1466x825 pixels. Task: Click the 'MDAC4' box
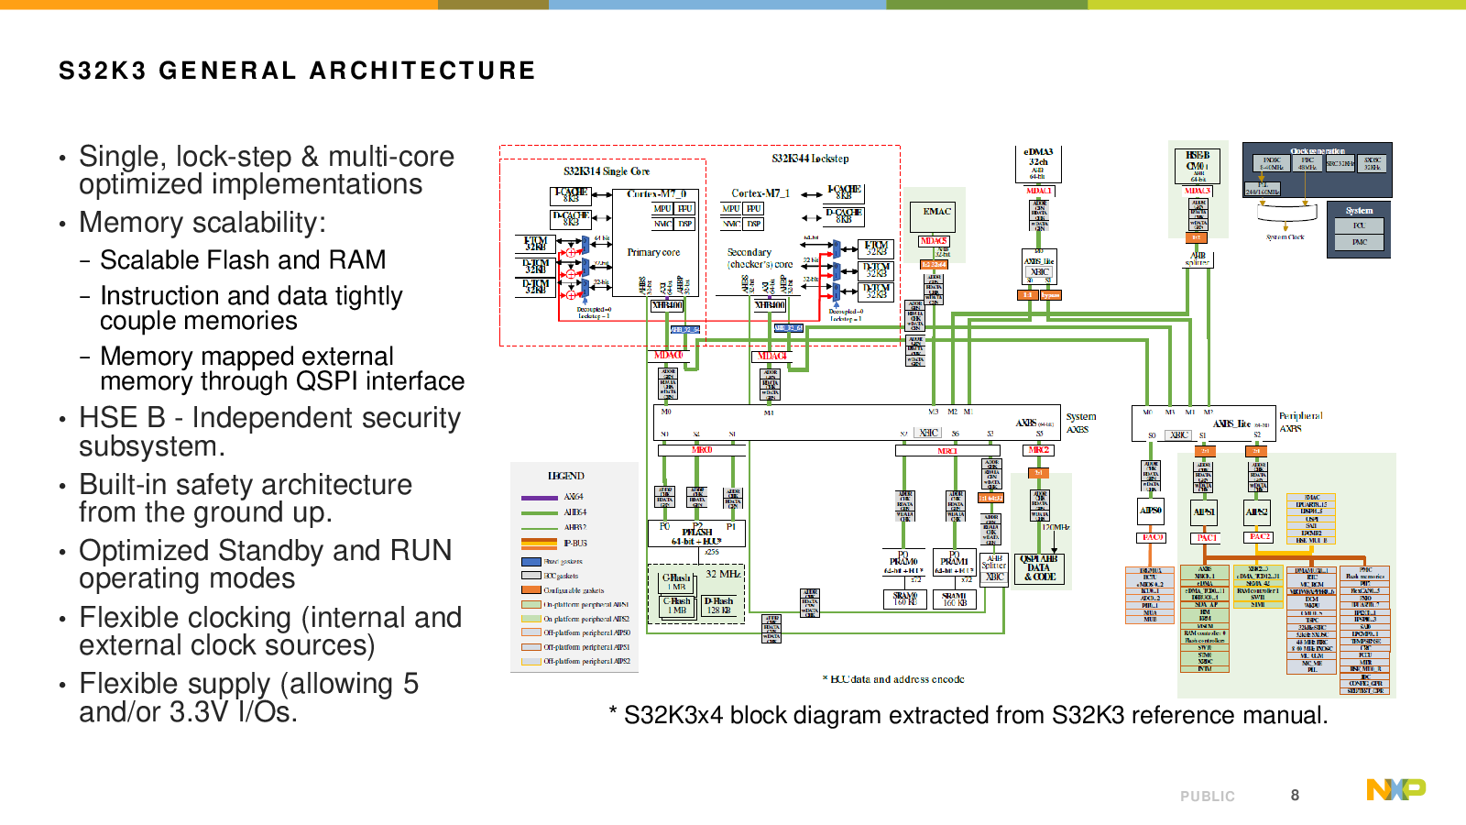point(772,357)
